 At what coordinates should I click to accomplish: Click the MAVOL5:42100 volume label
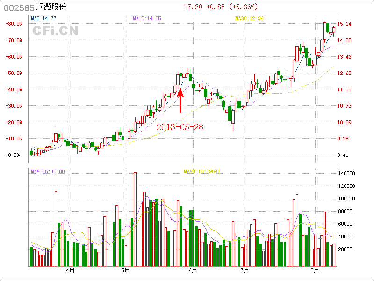point(48,171)
